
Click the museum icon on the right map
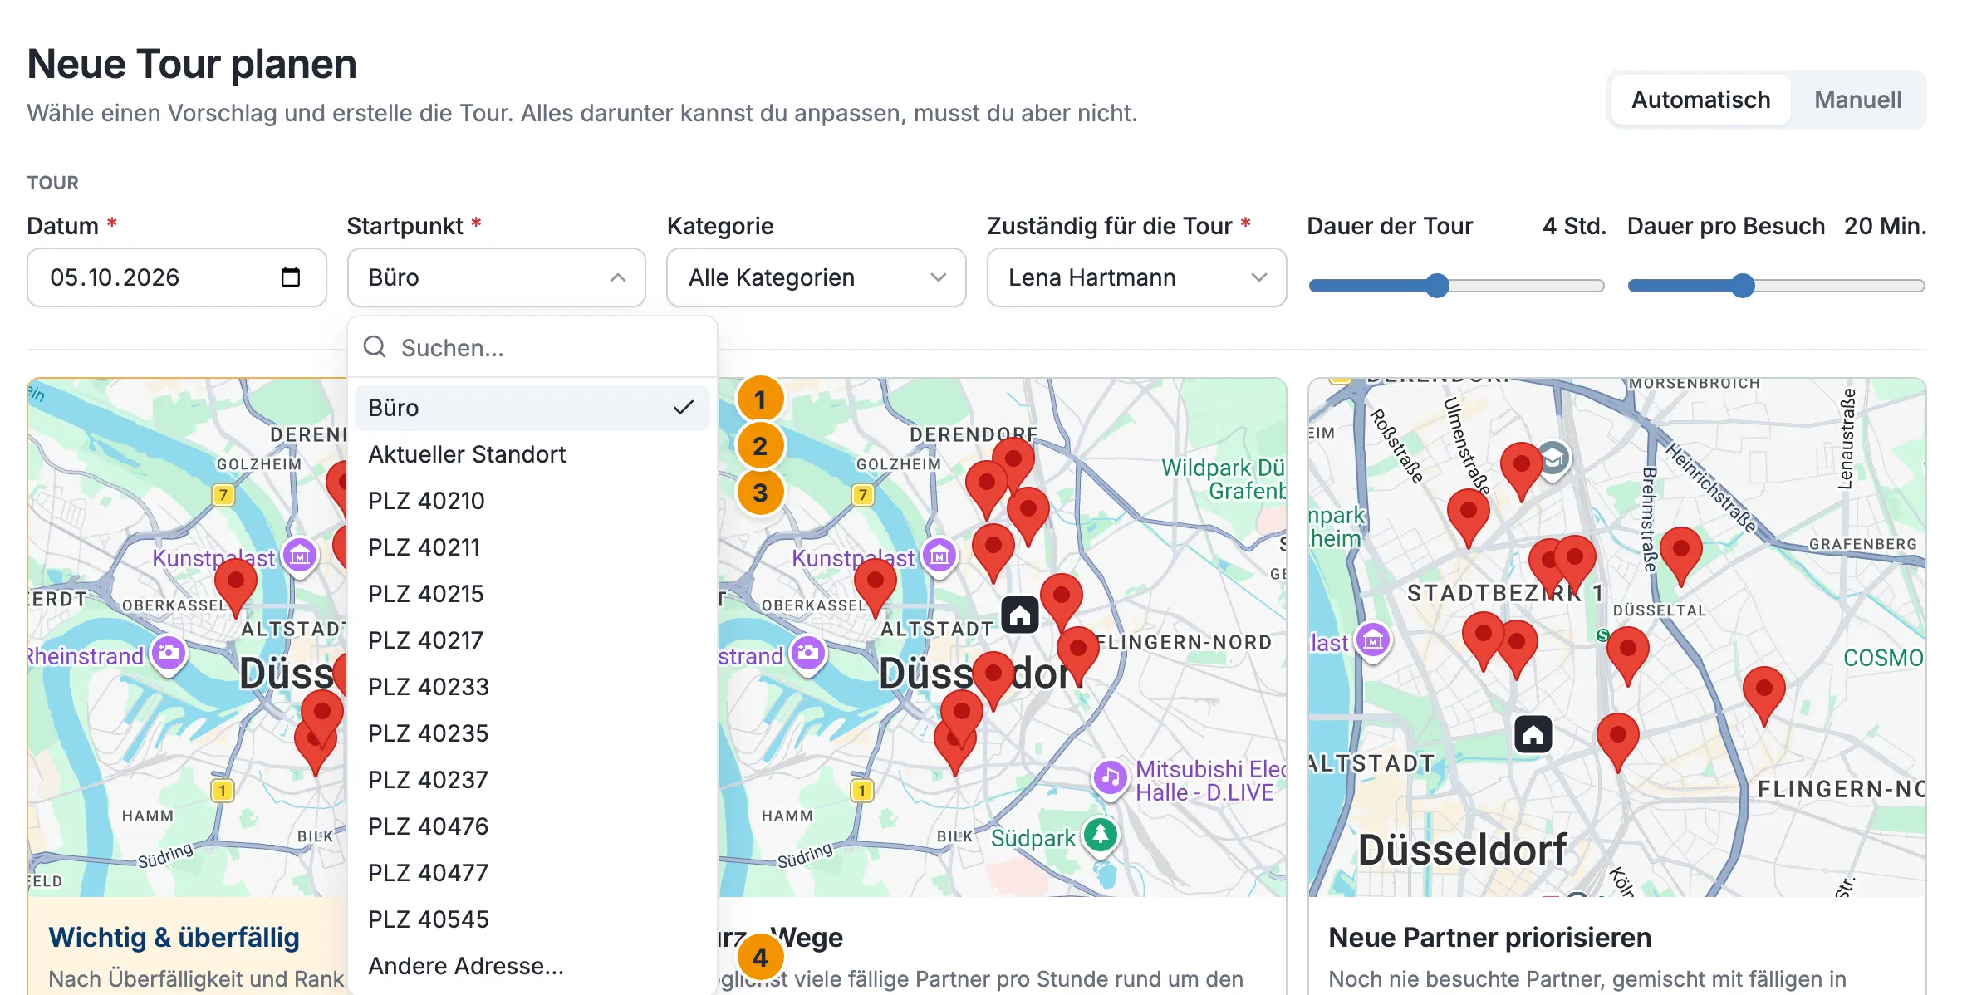click(1373, 640)
